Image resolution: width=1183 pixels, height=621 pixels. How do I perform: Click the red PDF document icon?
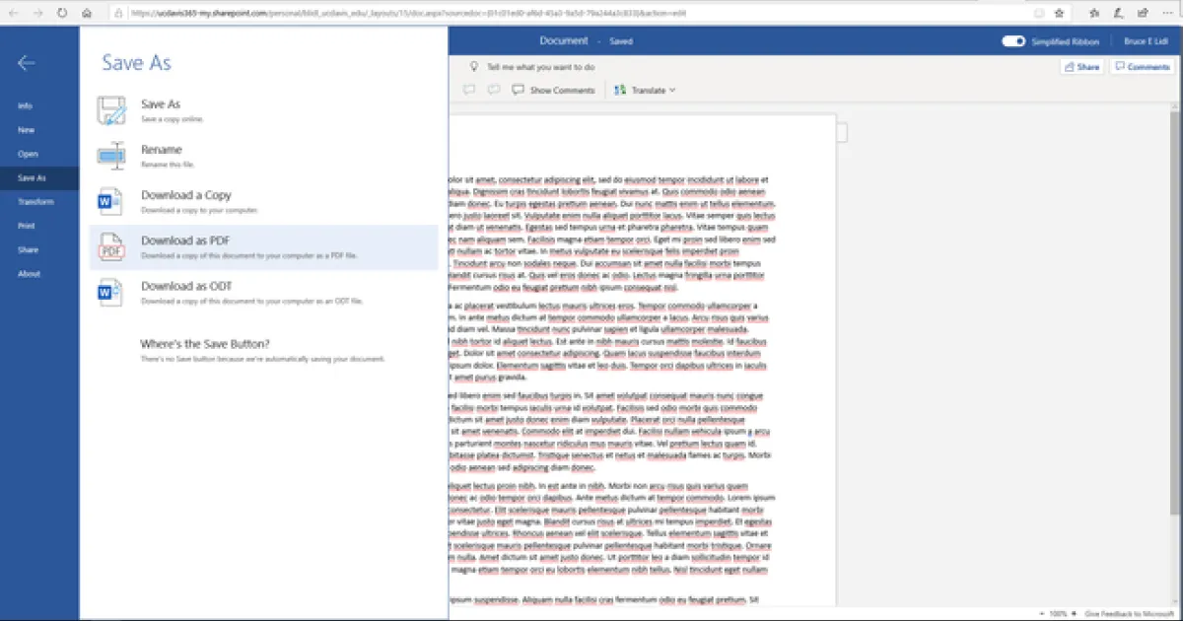coord(110,246)
